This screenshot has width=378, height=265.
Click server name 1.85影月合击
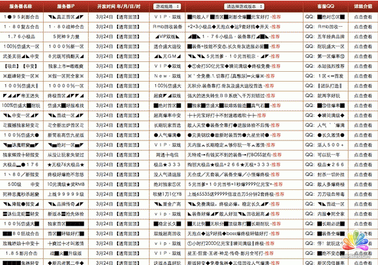coord(21,253)
